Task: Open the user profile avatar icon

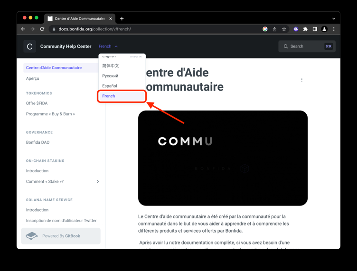Action: click(x=324, y=29)
